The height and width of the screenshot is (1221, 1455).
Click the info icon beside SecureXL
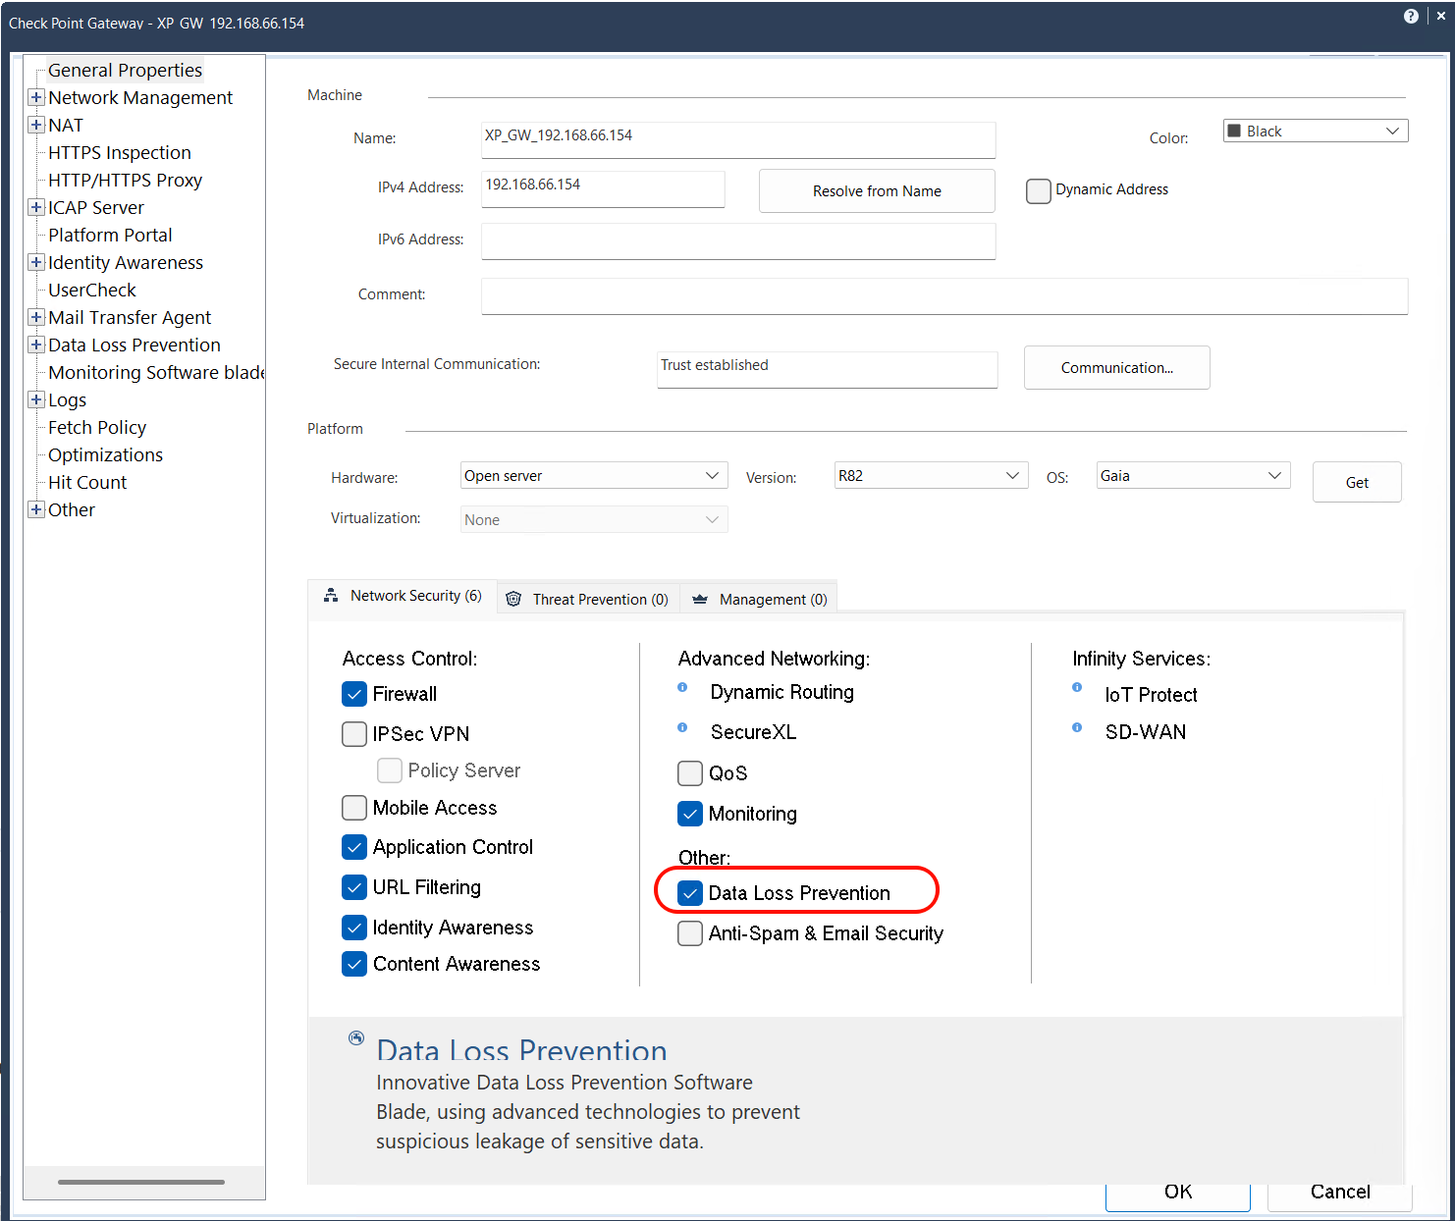coord(682,727)
